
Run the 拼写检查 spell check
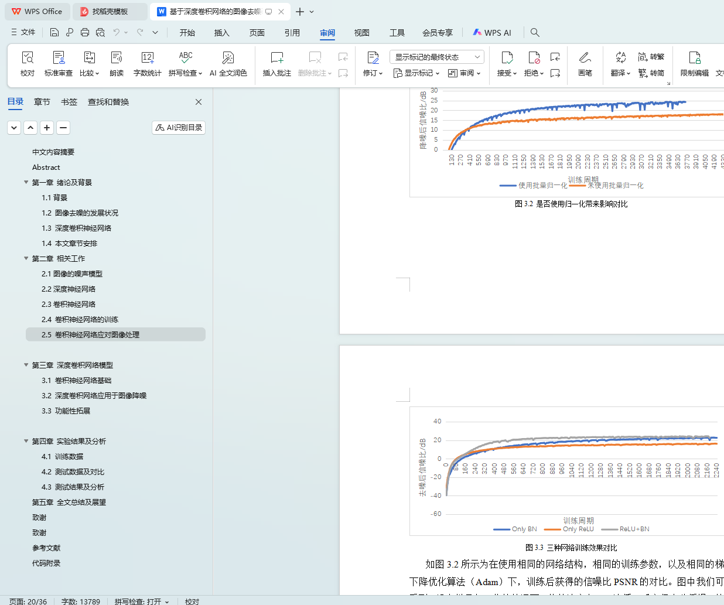[185, 64]
